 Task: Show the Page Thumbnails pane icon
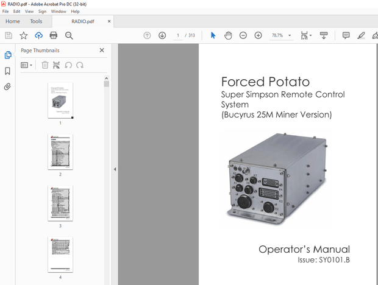pyautogui.click(x=8, y=55)
